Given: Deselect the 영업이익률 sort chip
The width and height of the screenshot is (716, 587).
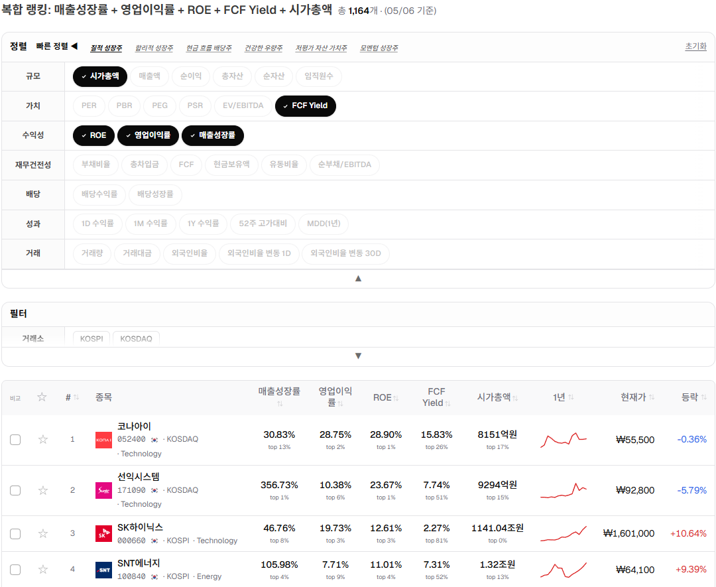Looking at the screenshot, I should click(x=148, y=136).
